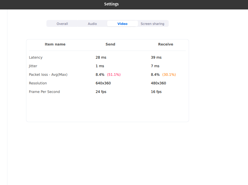Select the Resolution row label

pos(38,83)
